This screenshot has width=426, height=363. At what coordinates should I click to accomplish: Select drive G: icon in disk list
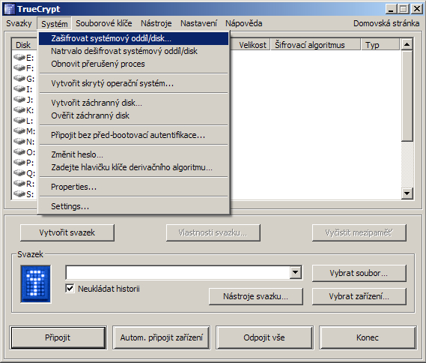coord(19,78)
